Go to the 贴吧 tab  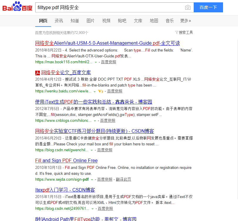pos(122,21)
